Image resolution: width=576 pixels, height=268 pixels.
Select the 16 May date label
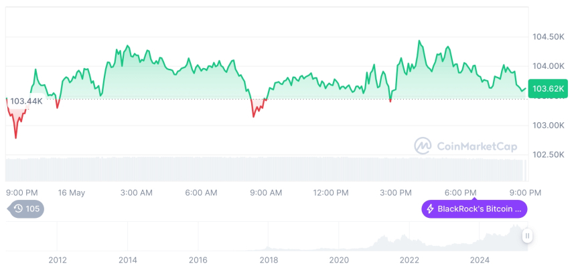coord(72,192)
